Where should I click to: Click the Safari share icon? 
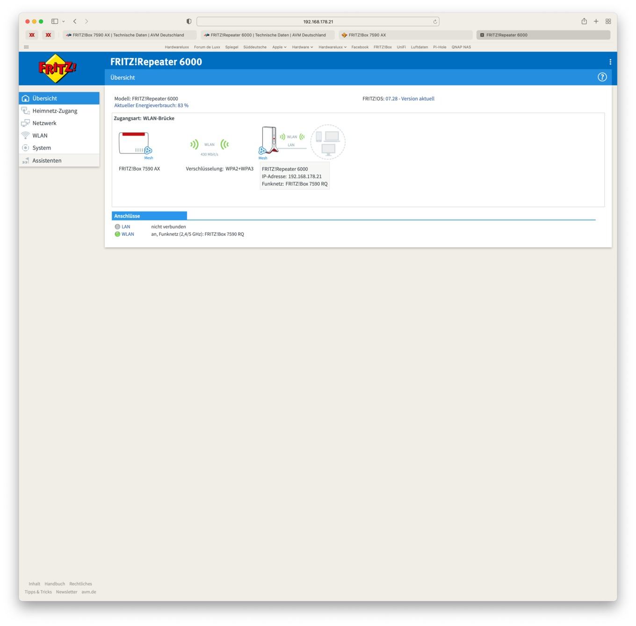584,21
